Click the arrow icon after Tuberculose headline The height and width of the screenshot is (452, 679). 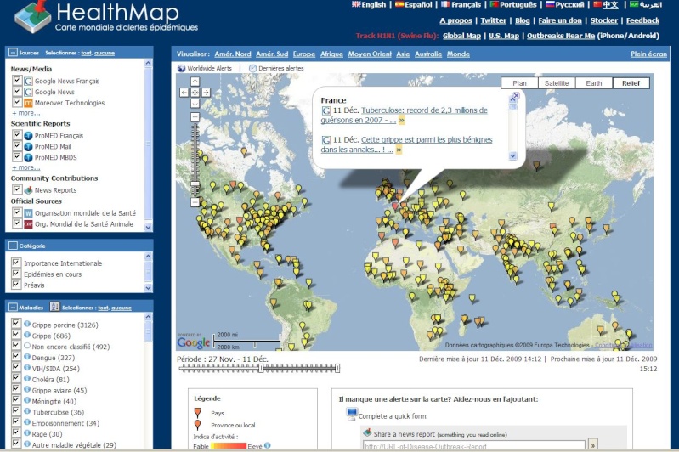coord(401,121)
